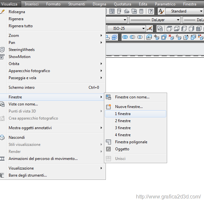Click the dimension style icon beside ISO-25
The image size is (204, 200).
[x=150, y=29]
